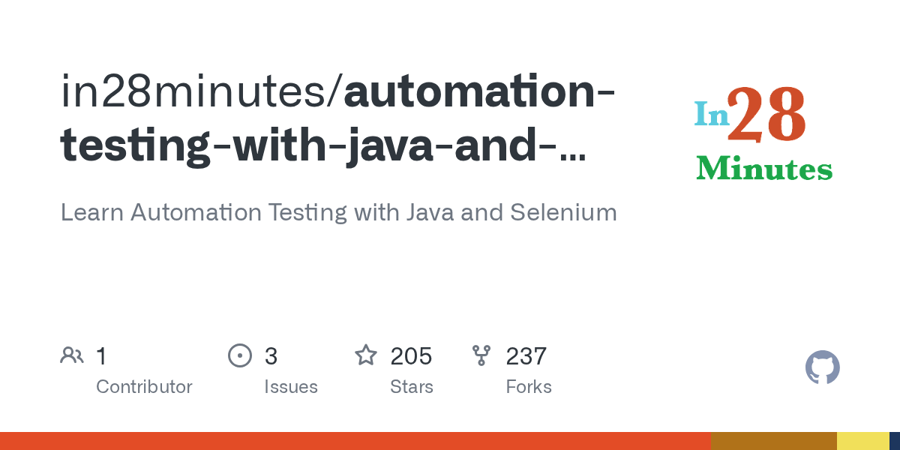Click the GitHub Octocat logo icon
The image size is (900, 450).
pos(822,367)
